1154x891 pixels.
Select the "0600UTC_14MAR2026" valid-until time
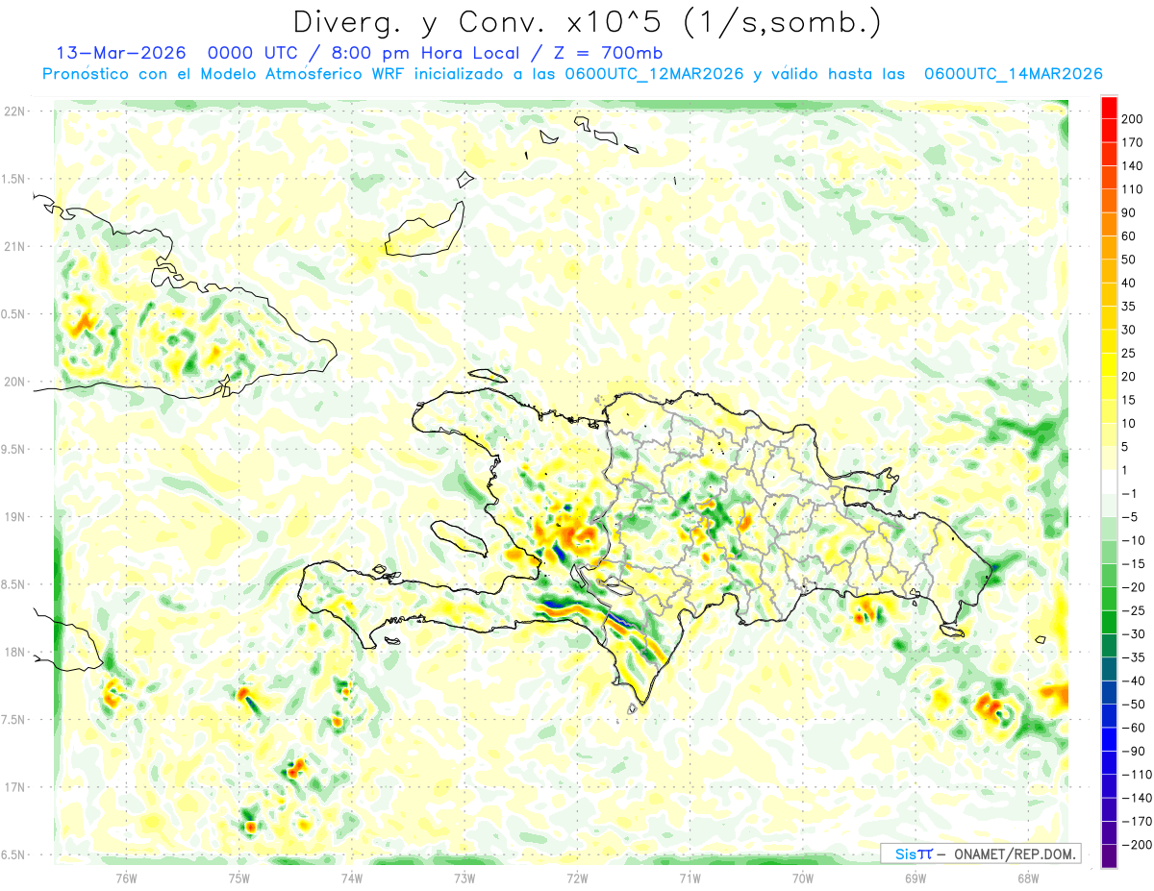point(1013,74)
